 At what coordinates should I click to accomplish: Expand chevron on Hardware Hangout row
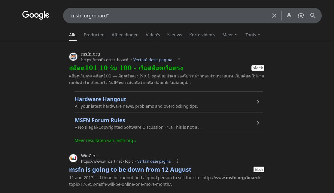[x=258, y=102]
